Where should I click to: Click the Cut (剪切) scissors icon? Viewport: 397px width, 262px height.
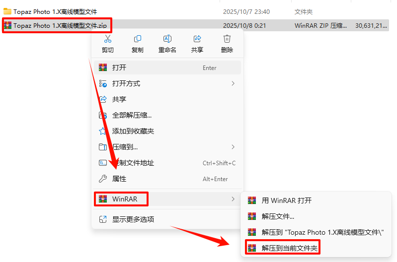click(x=108, y=39)
